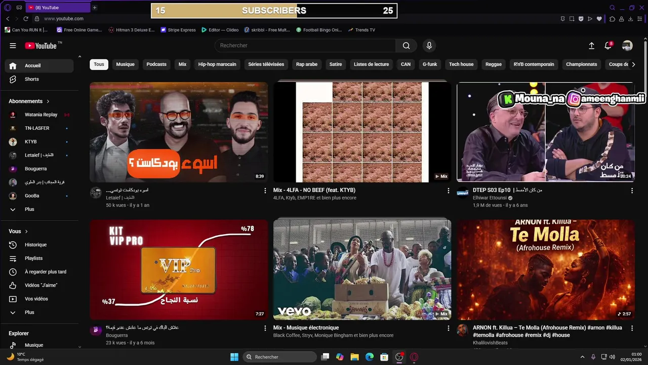Click the YouTube logo
This screenshot has height=365, width=648.
(x=41, y=46)
